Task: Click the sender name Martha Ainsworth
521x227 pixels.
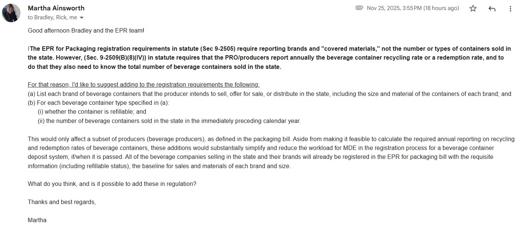Action: pos(56,8)
